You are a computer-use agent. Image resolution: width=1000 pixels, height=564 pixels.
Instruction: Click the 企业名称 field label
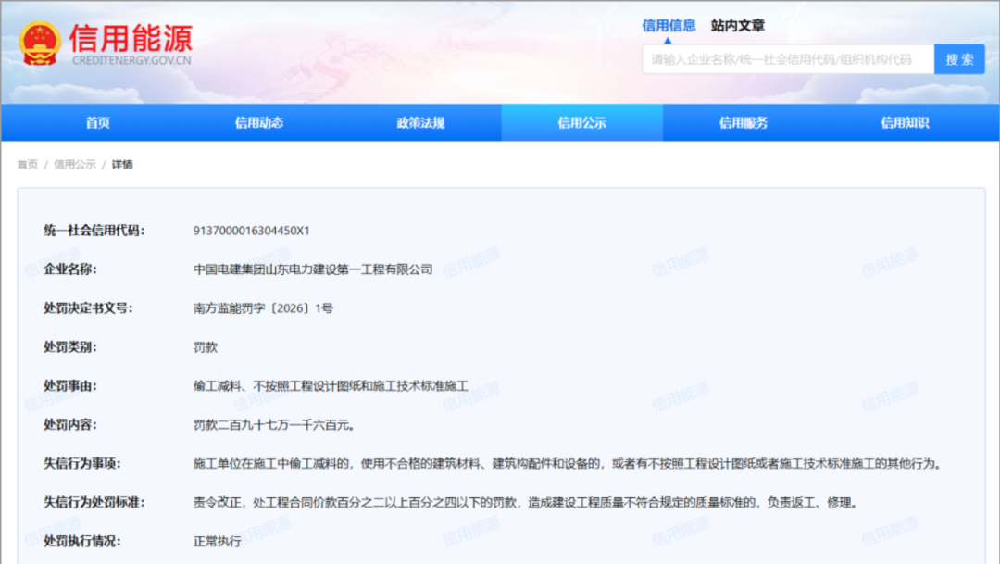click(70, 269)
